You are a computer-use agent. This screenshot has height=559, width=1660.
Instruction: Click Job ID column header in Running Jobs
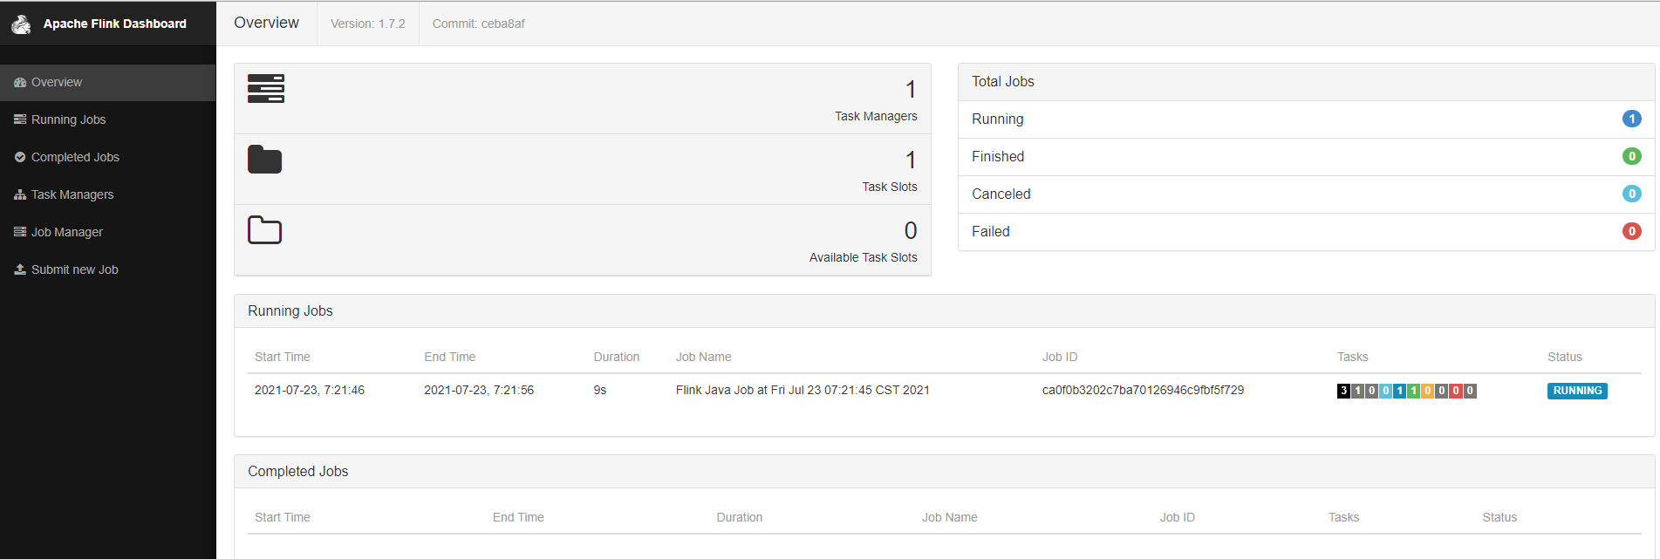1060,357
